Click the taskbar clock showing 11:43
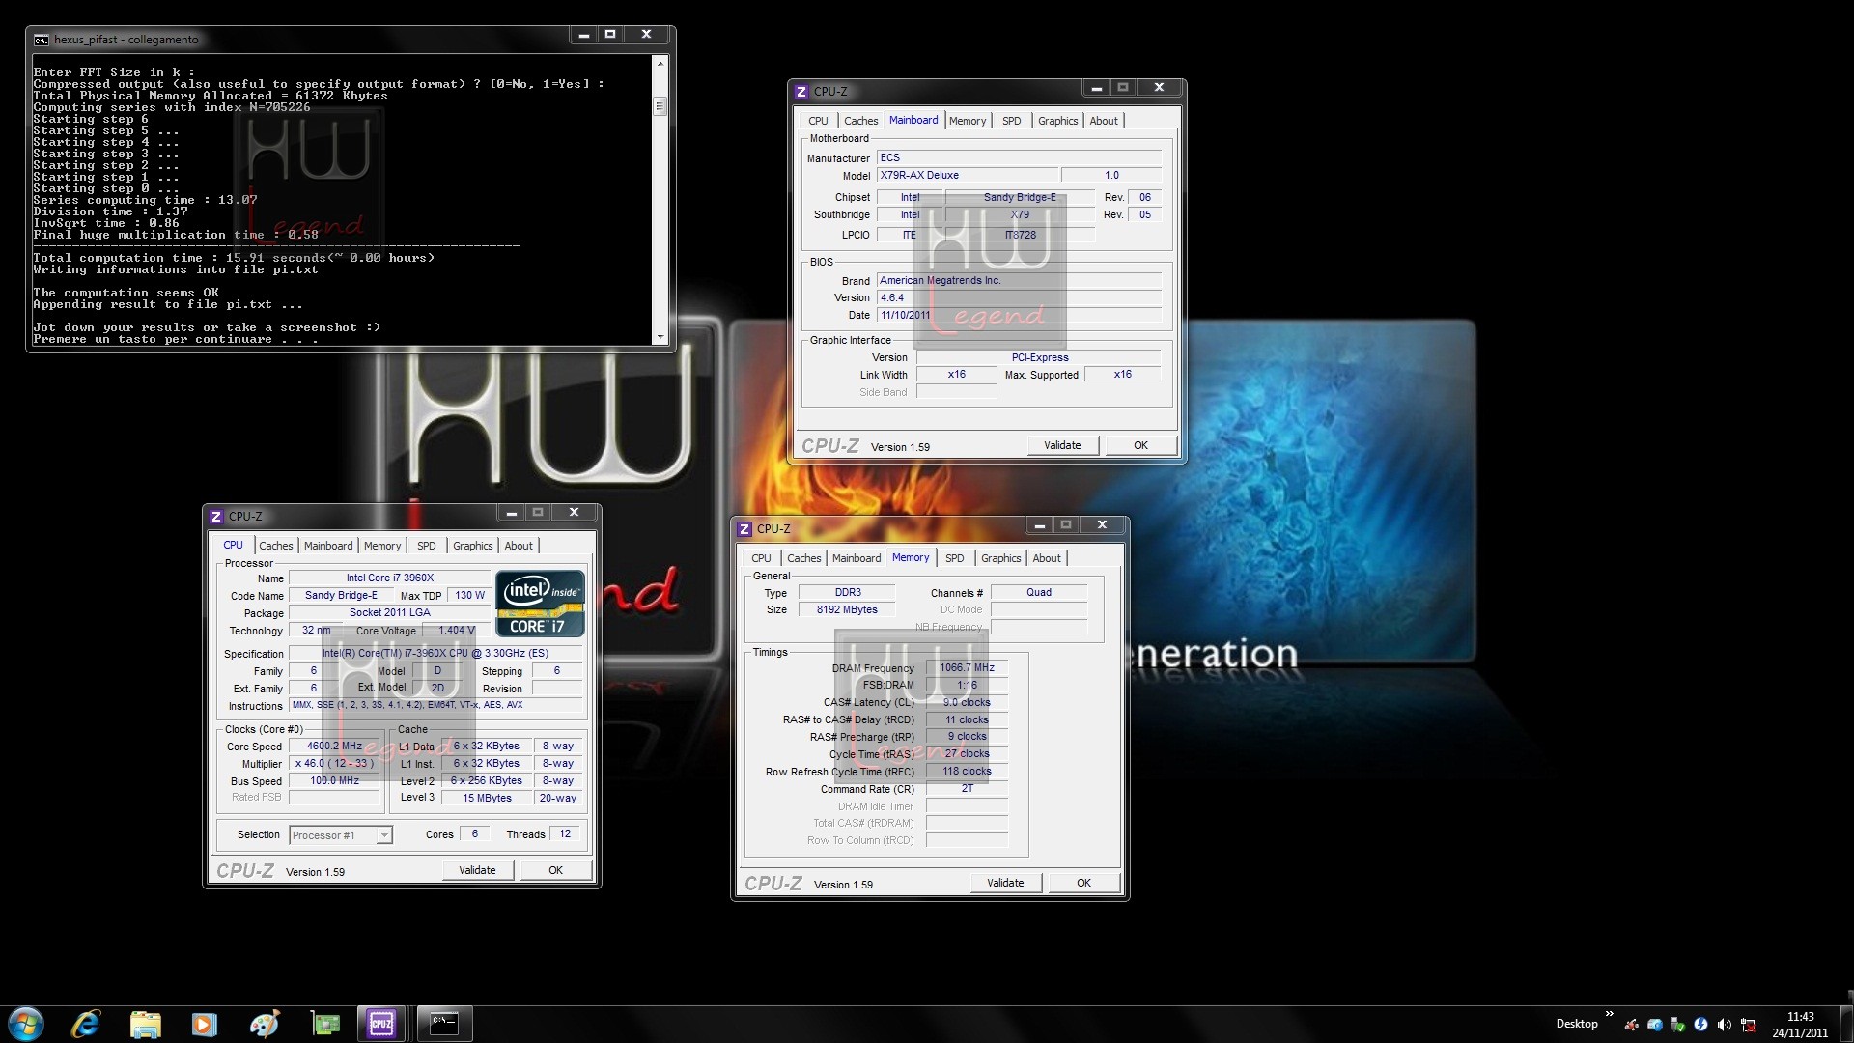Screen dimensions: 1854x1043 pyautogui.click(x=1800, y=1024)
